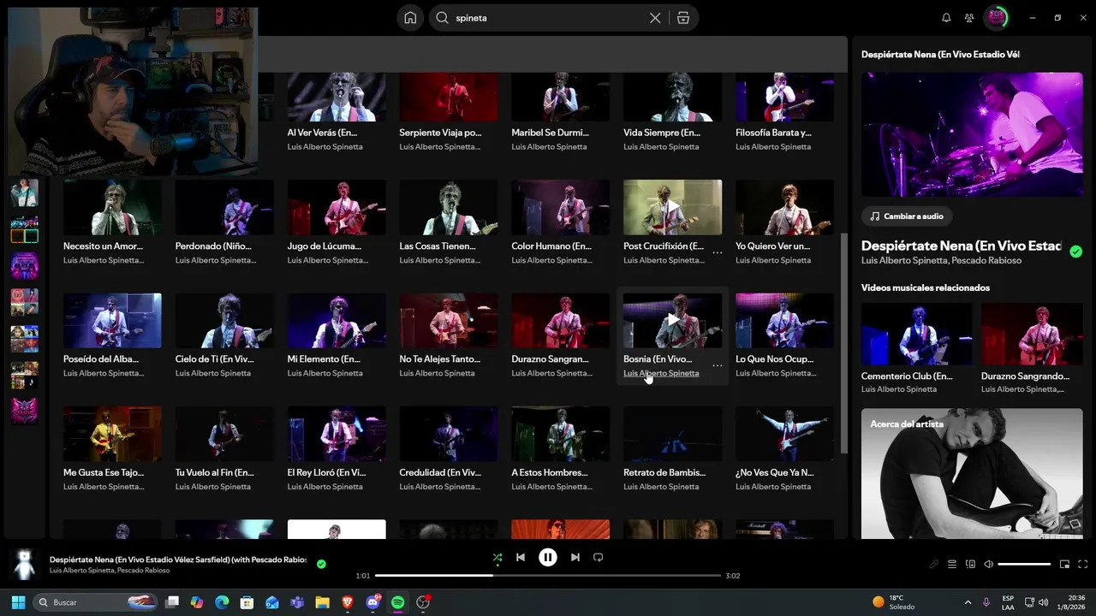Open 'Yo Quiero Ver un...' video title
The image size is (1096, 616).
coord(772,246)
